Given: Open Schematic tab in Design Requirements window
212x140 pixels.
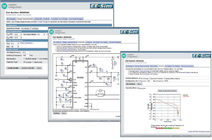Looking at the screenshot, I should click(38, 19).
